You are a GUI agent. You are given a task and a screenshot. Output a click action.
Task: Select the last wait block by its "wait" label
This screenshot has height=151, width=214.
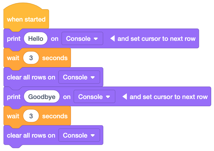tap(13, 116)
